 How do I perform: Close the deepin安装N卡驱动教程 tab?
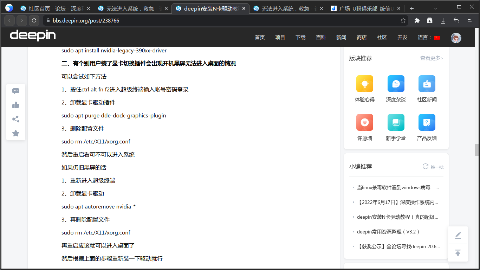pos(244,8)
